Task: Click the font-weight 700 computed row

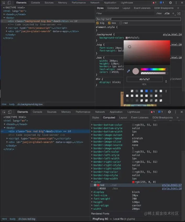Action: (x=136, y=199)
